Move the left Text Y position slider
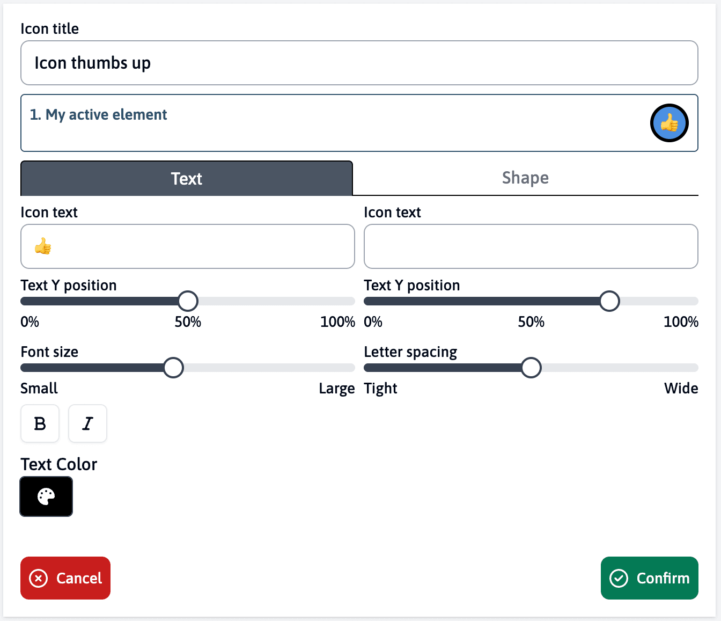 (187, 301)
